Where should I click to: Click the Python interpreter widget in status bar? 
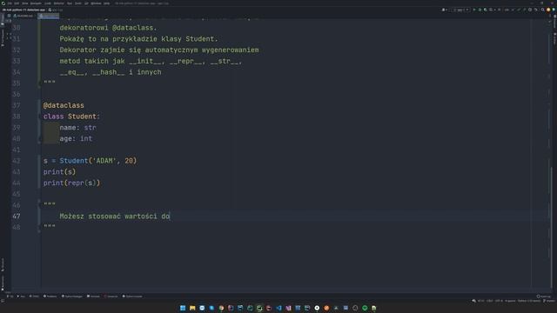tap(528, 301)
